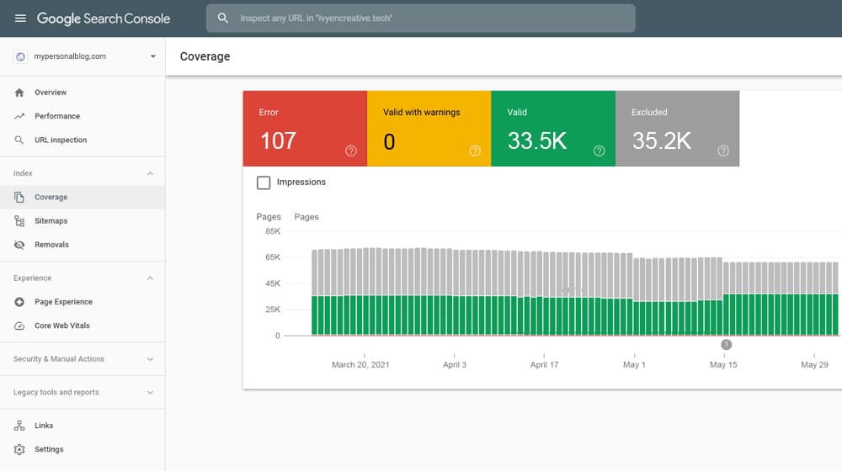Open the Links report

(x=83, y=426)
